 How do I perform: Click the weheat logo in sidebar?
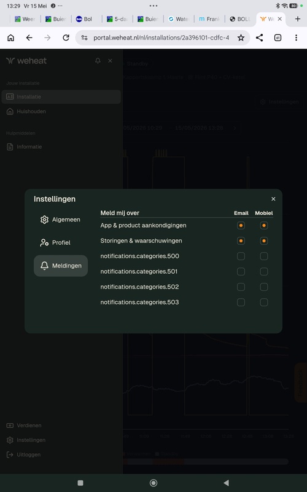point(26,60)
